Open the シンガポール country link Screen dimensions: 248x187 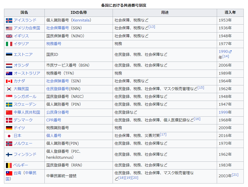click(25, 97)
